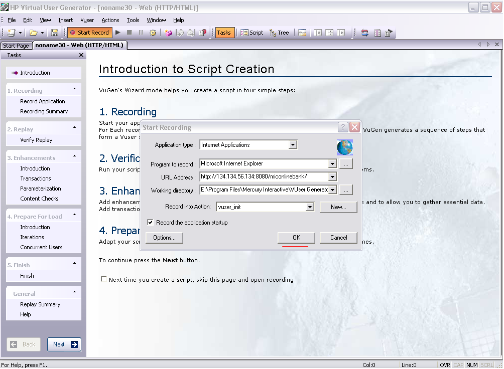The width and height of the screenshot is (504, 369).
Task: Open the Run-Time Settings gear icon
Action: pyautogui.click(x=153, y=32)
